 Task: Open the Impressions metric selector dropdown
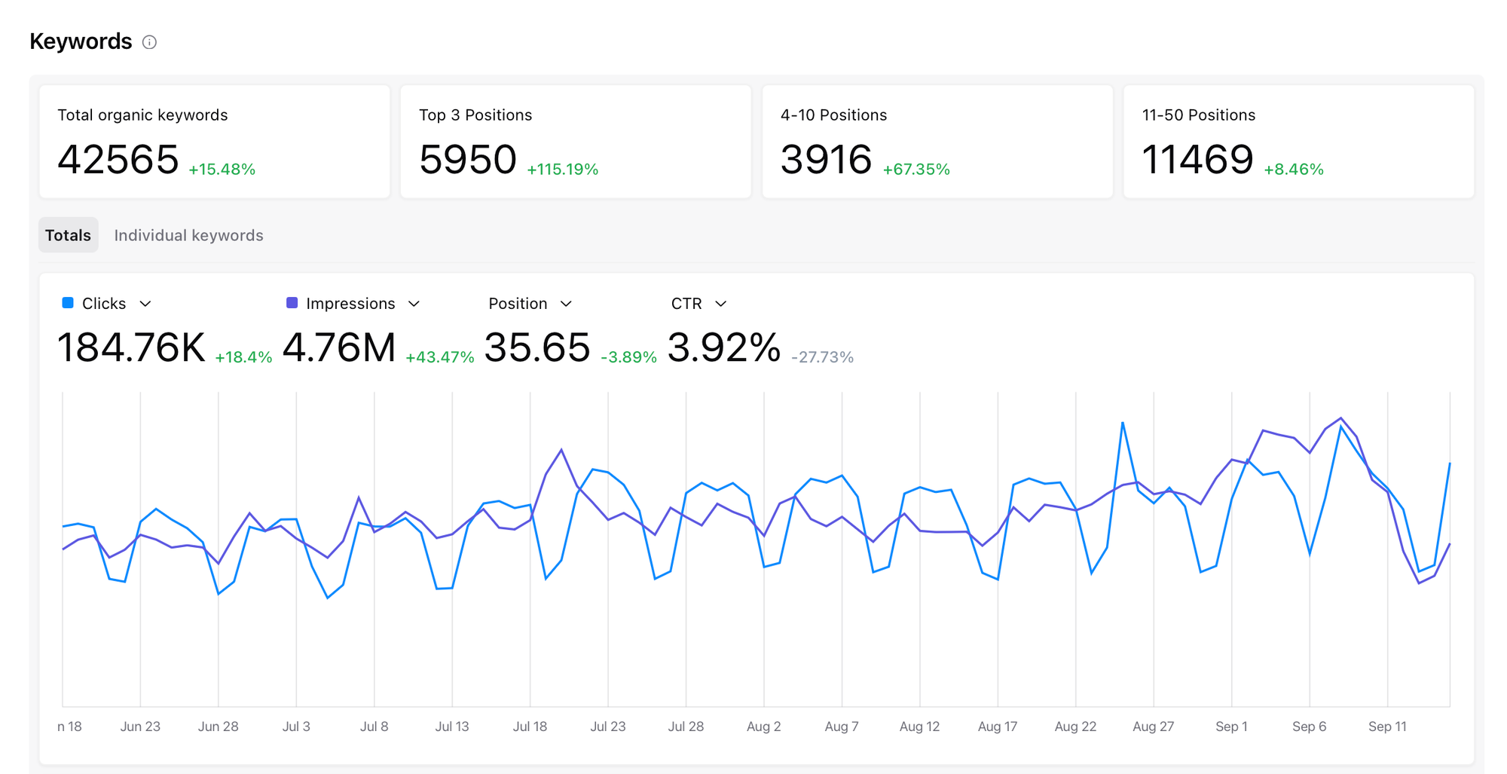pos(414,304)
